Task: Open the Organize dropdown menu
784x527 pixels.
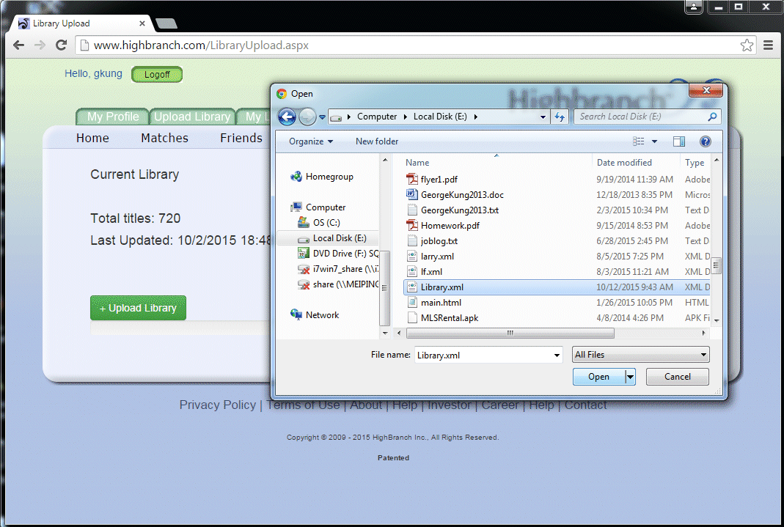Action: (310, 141)
